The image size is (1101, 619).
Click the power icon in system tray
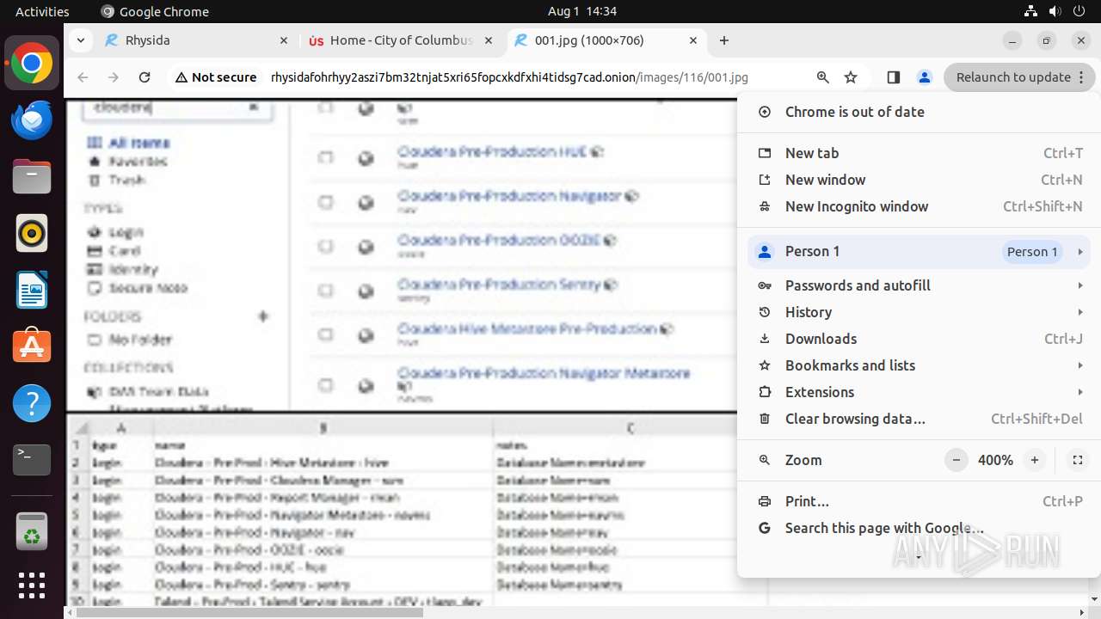(x=1079, y=11)
